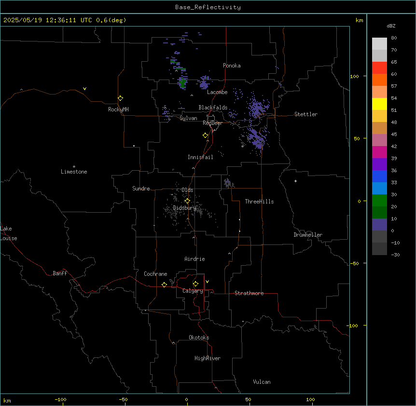416x406 pixels.
Task: Click the green radar echo north of Lacombe
Action: pos(182,83)
